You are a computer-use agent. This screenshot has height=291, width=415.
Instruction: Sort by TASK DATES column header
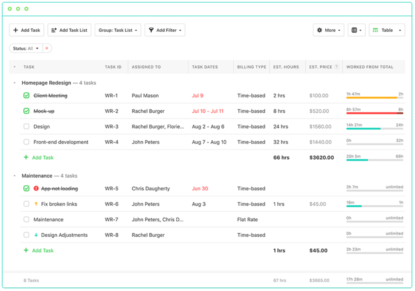(x=205, y=67)
